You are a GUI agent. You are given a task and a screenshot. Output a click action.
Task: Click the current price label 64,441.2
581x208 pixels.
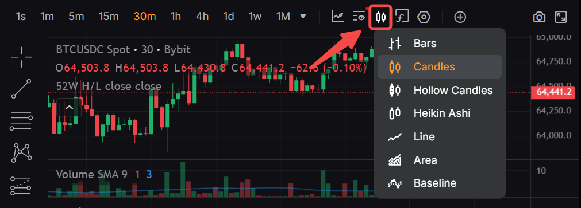(555, 92)
